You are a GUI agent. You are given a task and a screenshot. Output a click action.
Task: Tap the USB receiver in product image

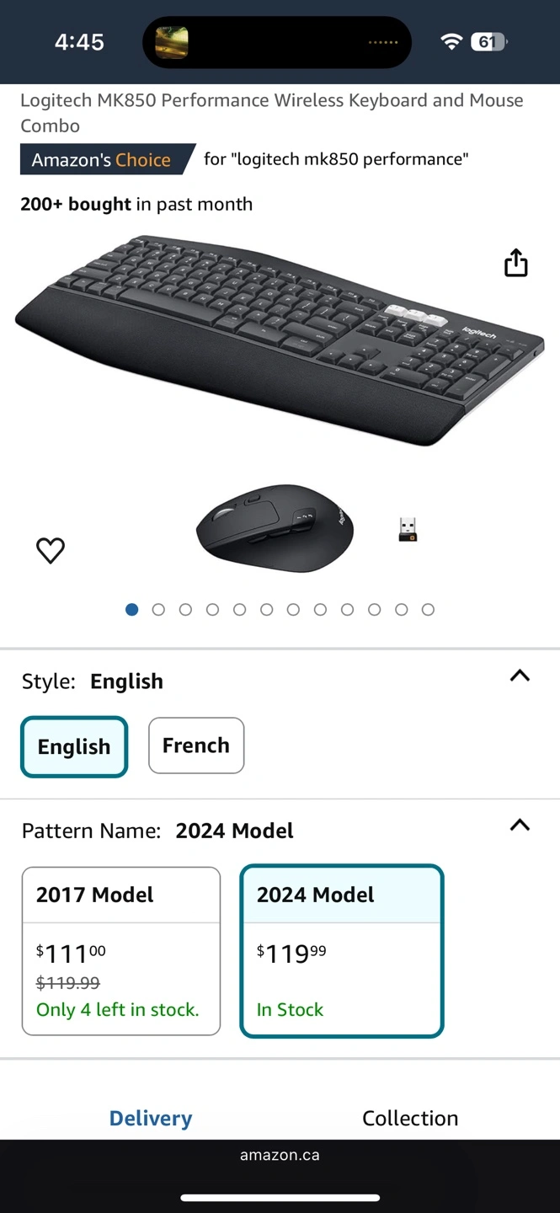[x=408, y=529]
